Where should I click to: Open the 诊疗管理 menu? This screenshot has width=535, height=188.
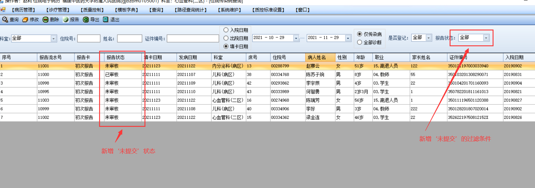click(x=58, y=10)
